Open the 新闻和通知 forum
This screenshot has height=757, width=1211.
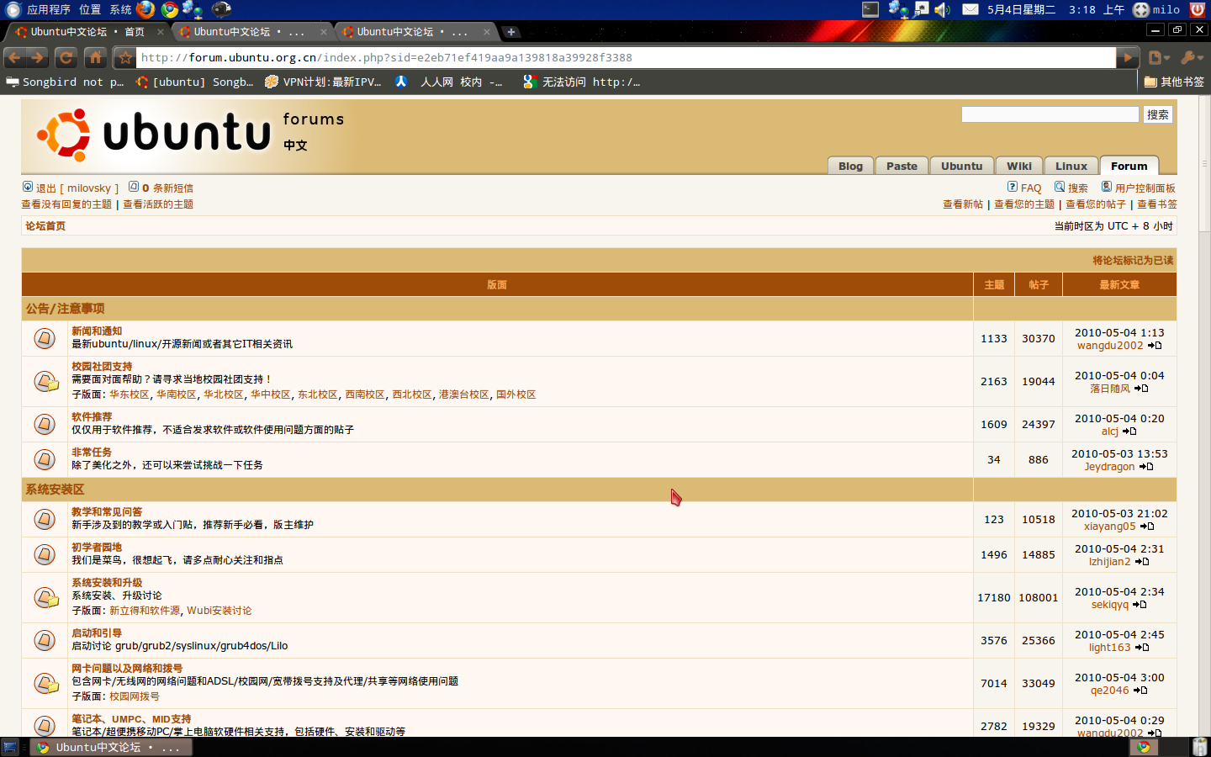tap(97, 331)
